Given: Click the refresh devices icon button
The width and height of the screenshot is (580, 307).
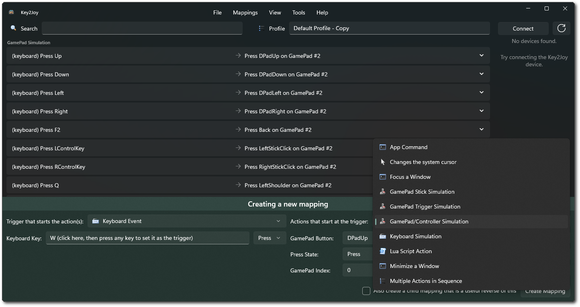Looking at the screenshot, I should pyautogui.click(x=562, y=28).
